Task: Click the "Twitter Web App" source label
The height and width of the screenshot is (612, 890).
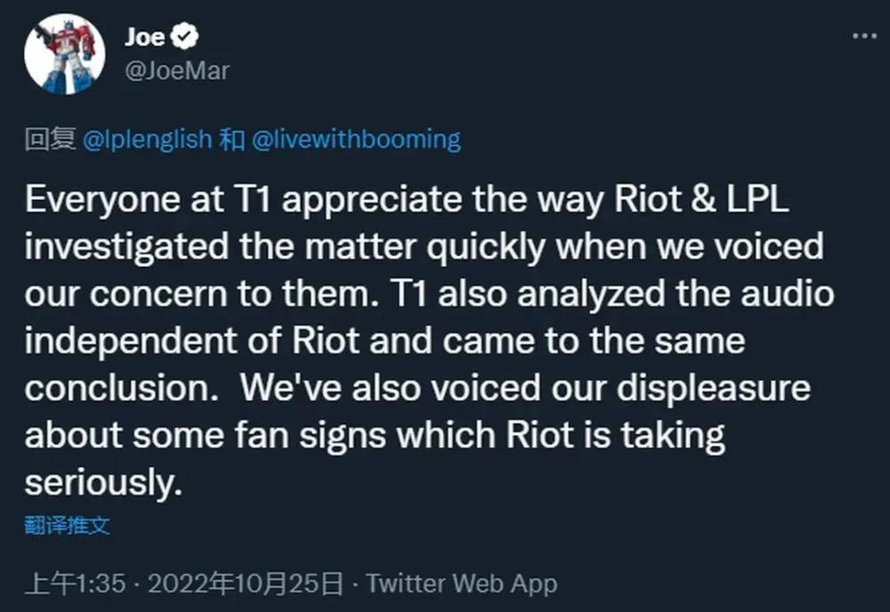Action: pyautogui.click(x=462, y=584)
